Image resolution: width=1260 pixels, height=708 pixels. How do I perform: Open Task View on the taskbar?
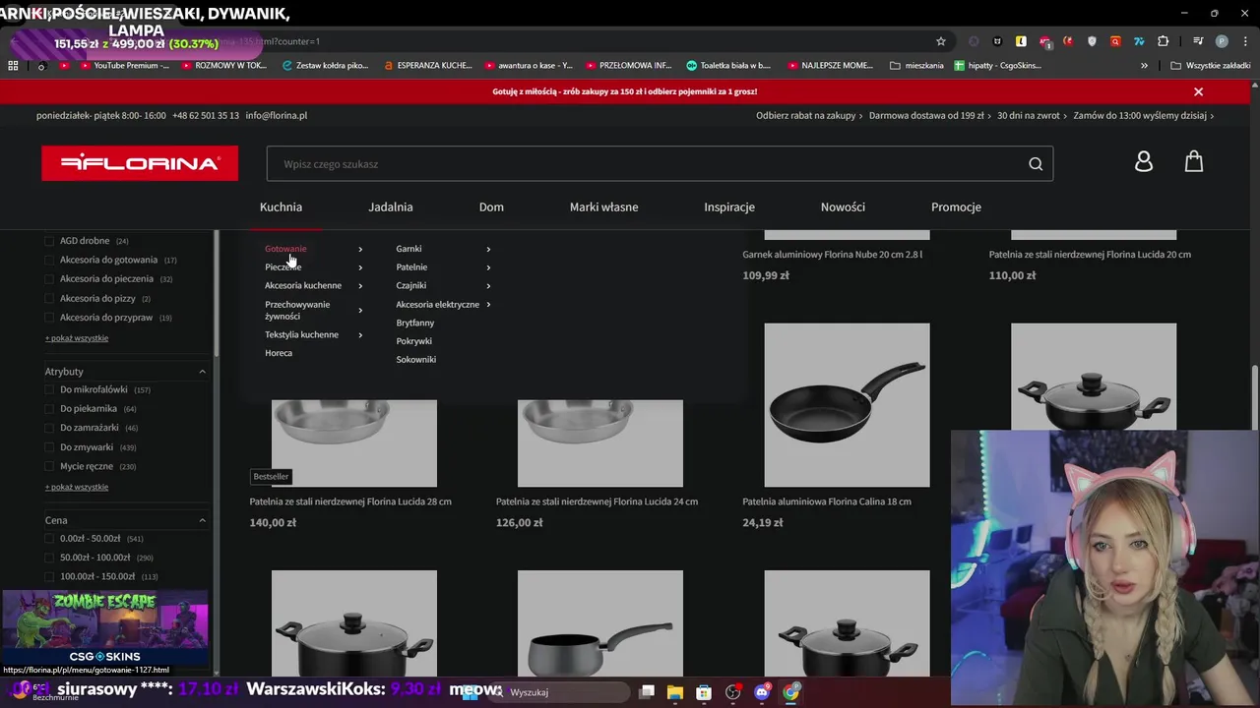pos(647,692)
